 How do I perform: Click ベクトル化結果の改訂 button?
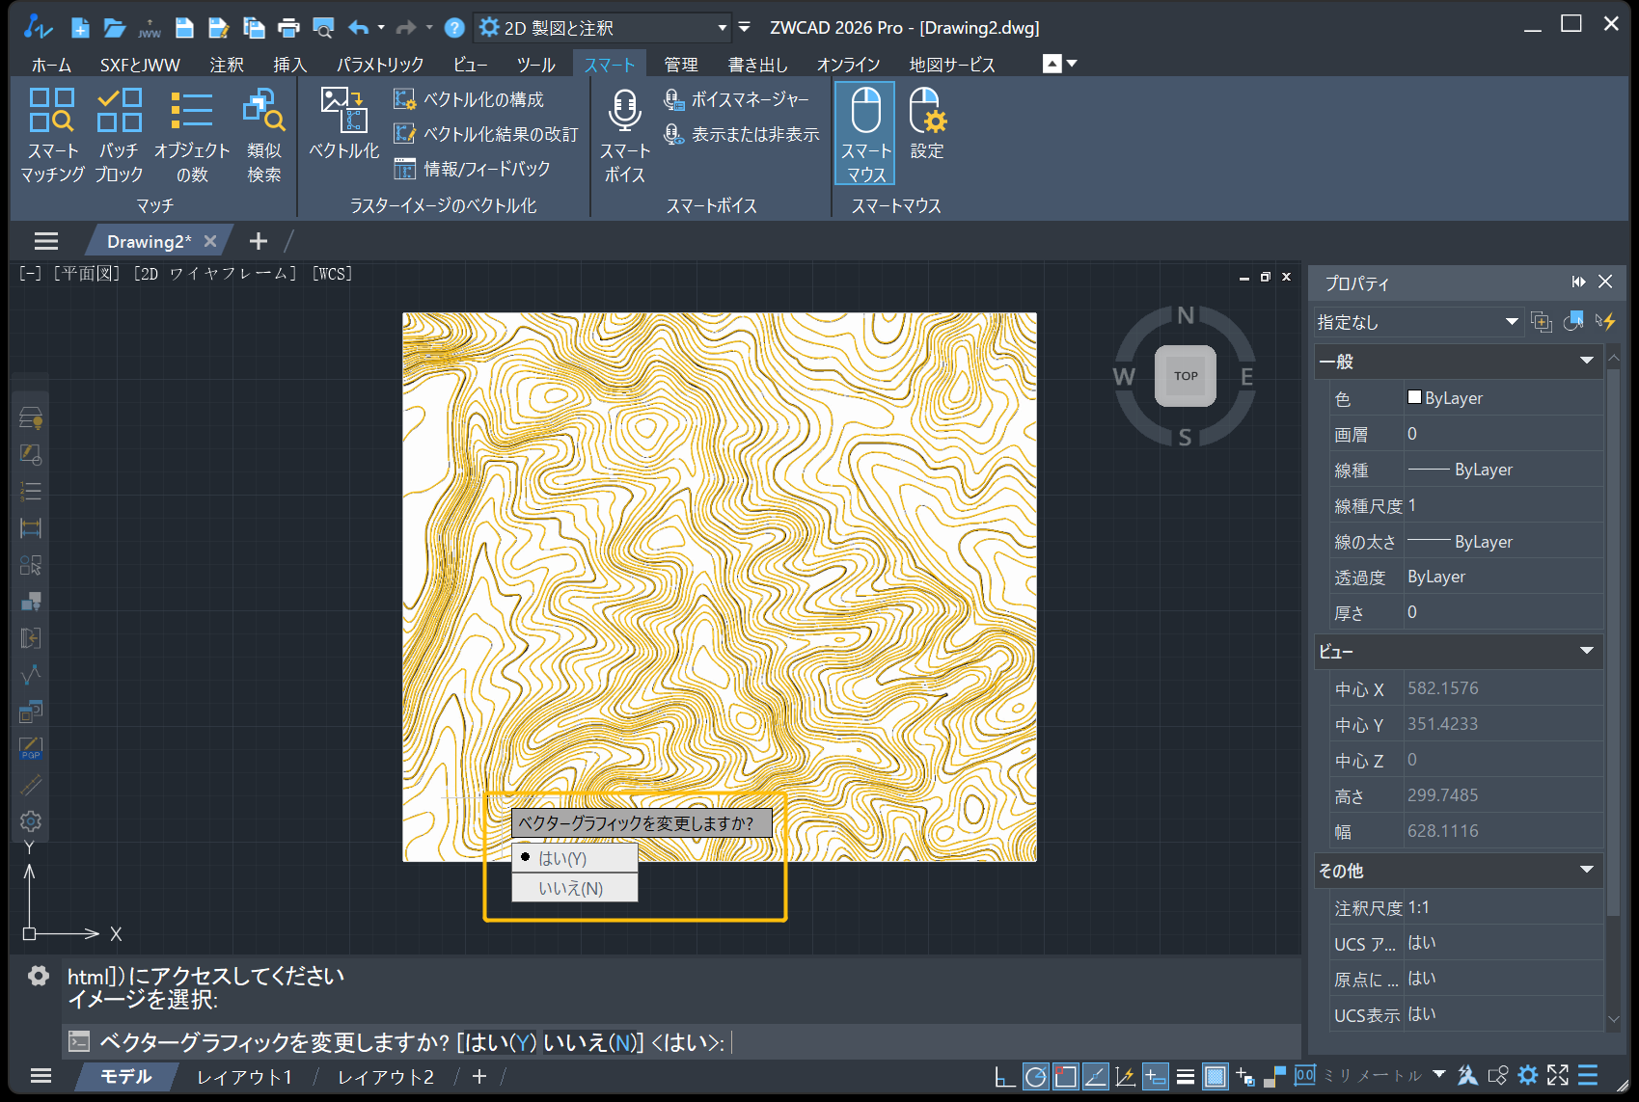(486, 134)
